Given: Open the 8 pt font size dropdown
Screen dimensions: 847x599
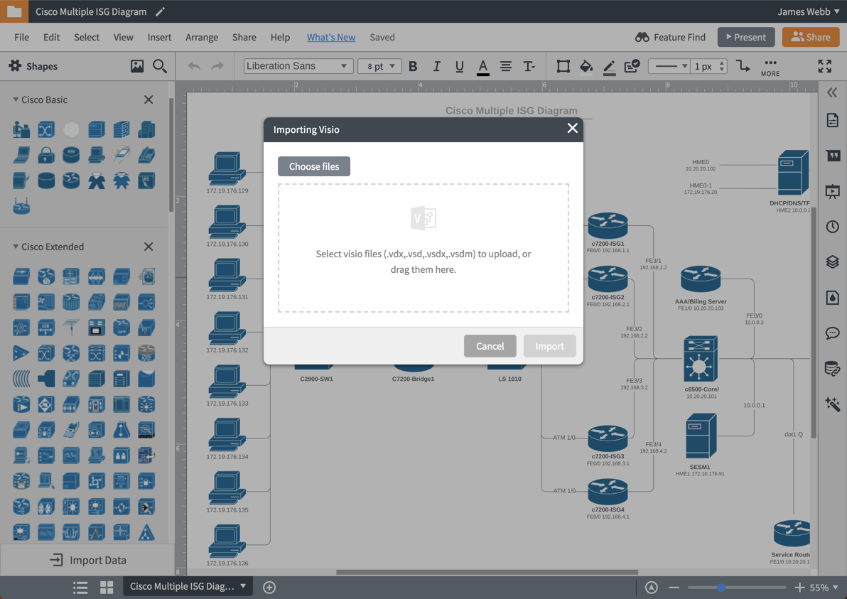Looking at the screenshot, I should [379, 65].
